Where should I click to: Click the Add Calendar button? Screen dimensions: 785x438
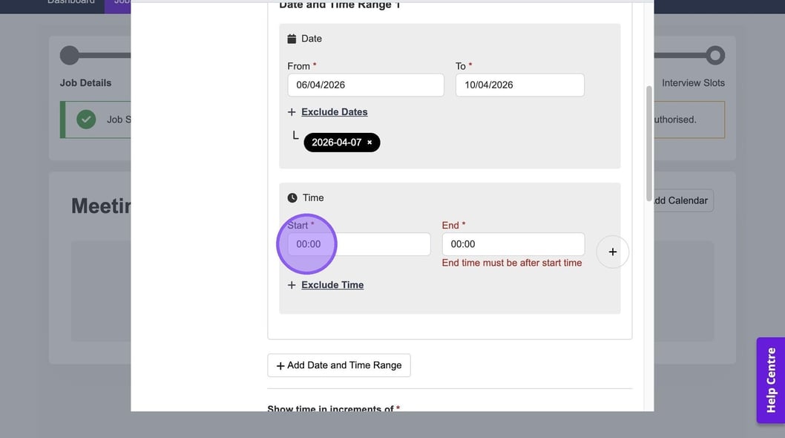681,200
